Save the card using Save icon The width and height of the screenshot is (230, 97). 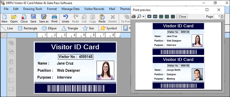pyautogui.click(x=33, y=19)
